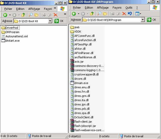Select afstor.dll
Viewport: 161px width, 139px height.
click(78, 49)
